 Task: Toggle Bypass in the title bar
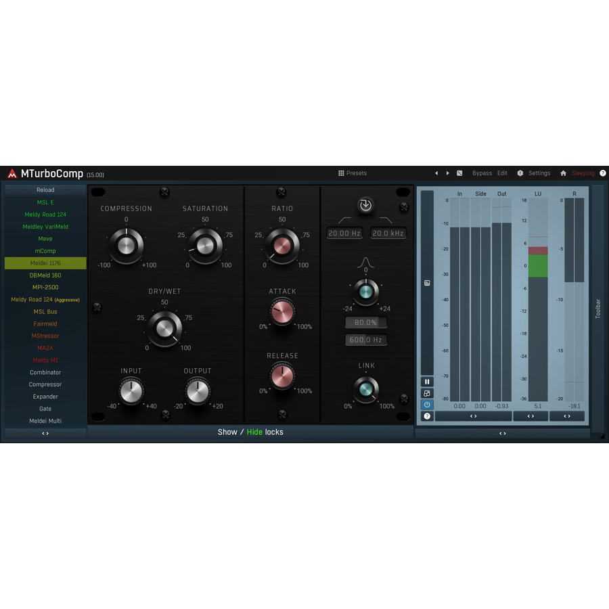pyautogui.click(x=482, y=173)
